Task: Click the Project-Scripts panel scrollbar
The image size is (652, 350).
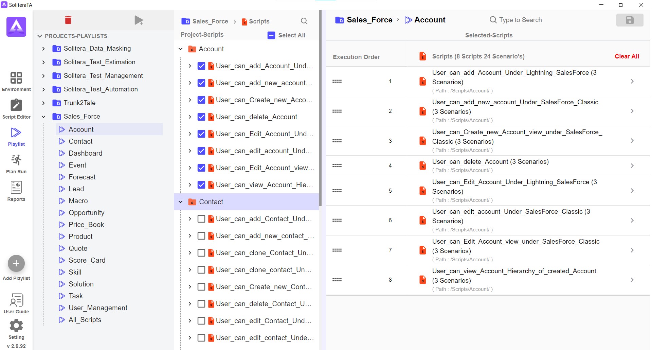Action: (x=320, y=108)
